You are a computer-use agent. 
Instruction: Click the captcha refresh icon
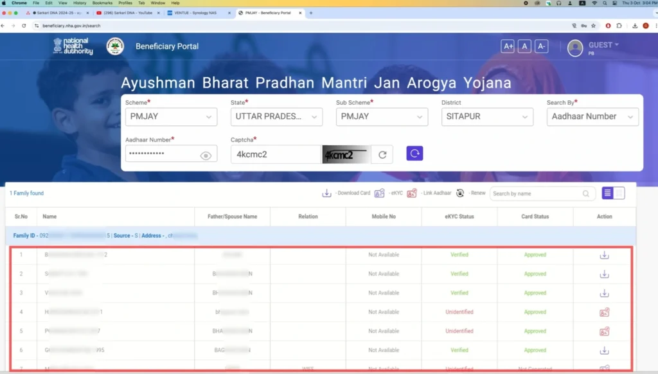(382, 154)
